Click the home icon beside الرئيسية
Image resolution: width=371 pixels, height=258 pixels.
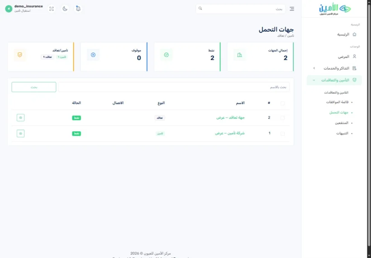(x=354, y=34)
